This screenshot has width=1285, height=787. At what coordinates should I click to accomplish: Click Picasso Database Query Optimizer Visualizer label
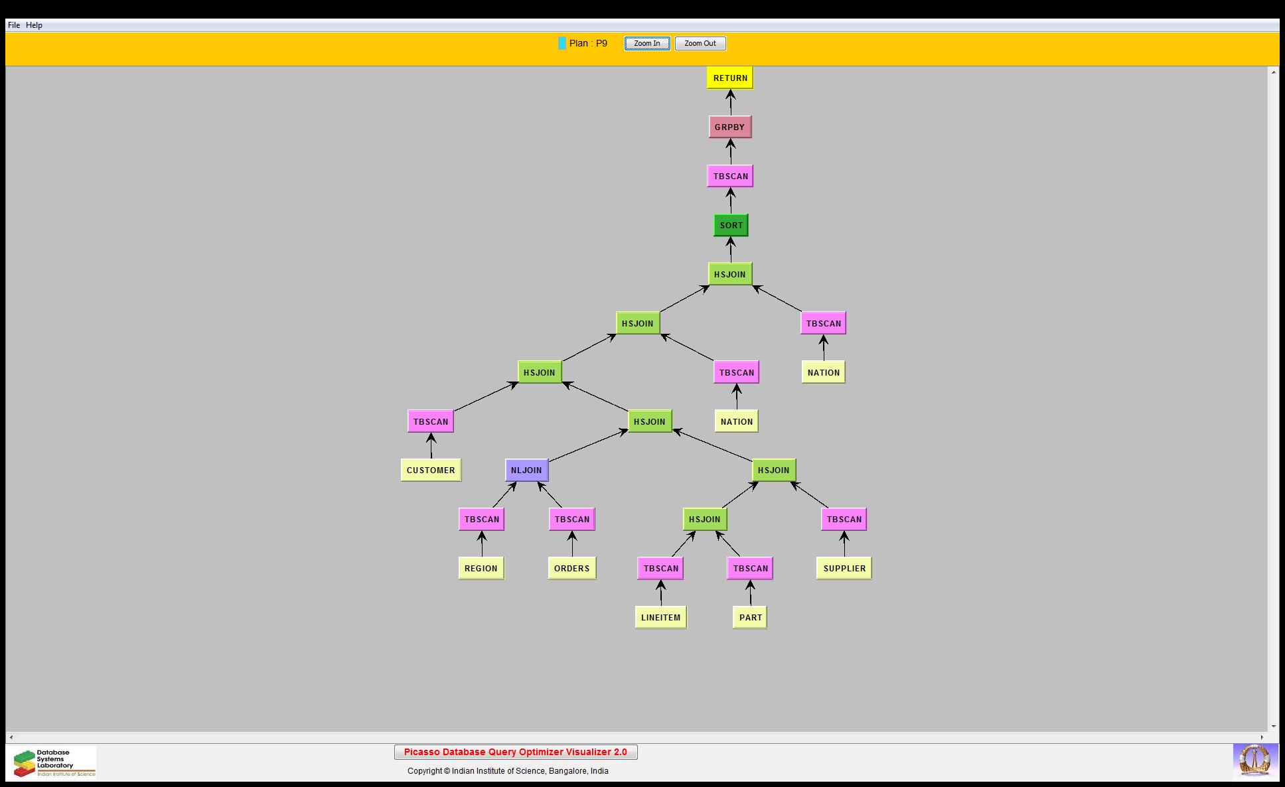pos(515,752)
